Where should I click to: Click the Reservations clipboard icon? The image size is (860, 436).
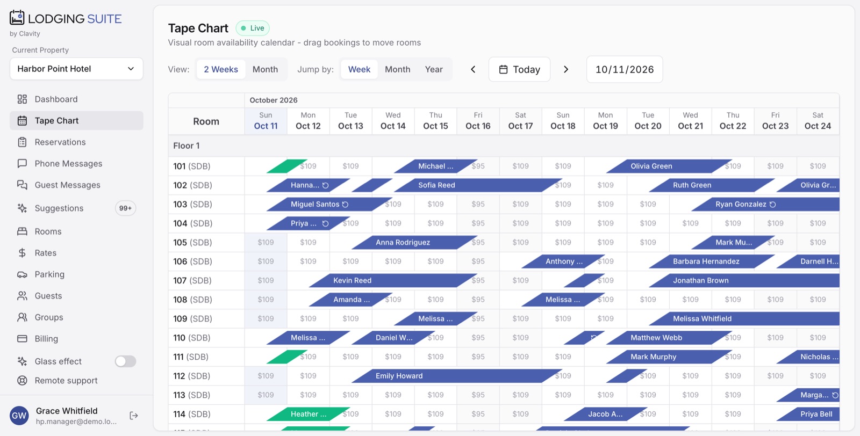(x=22, y=142)
